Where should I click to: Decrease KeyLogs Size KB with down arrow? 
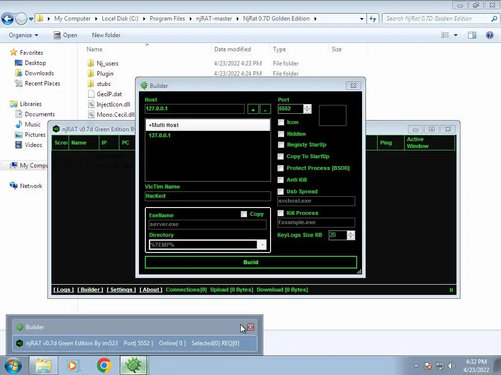[351, 238]
